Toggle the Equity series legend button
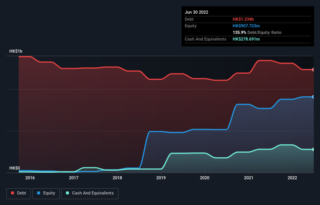The width and height of the screenshot is (320, 205). pyautogui.click(x=46, y=193)
